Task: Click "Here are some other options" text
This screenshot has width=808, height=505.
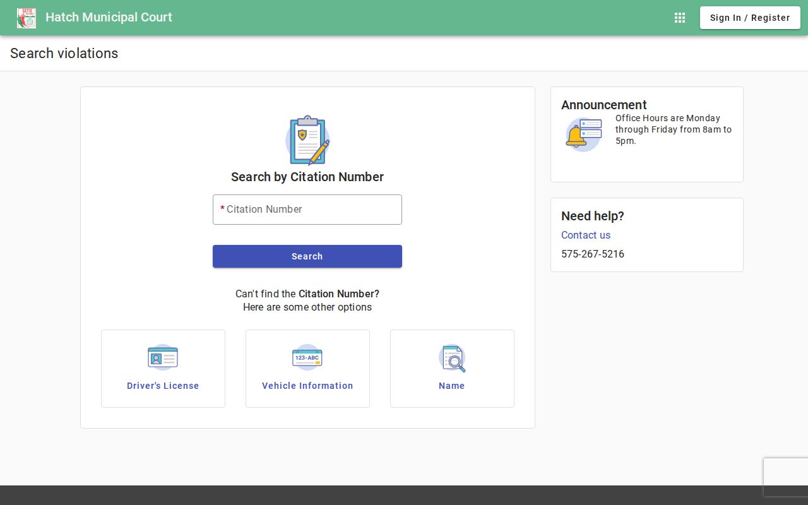Action: 307,307
